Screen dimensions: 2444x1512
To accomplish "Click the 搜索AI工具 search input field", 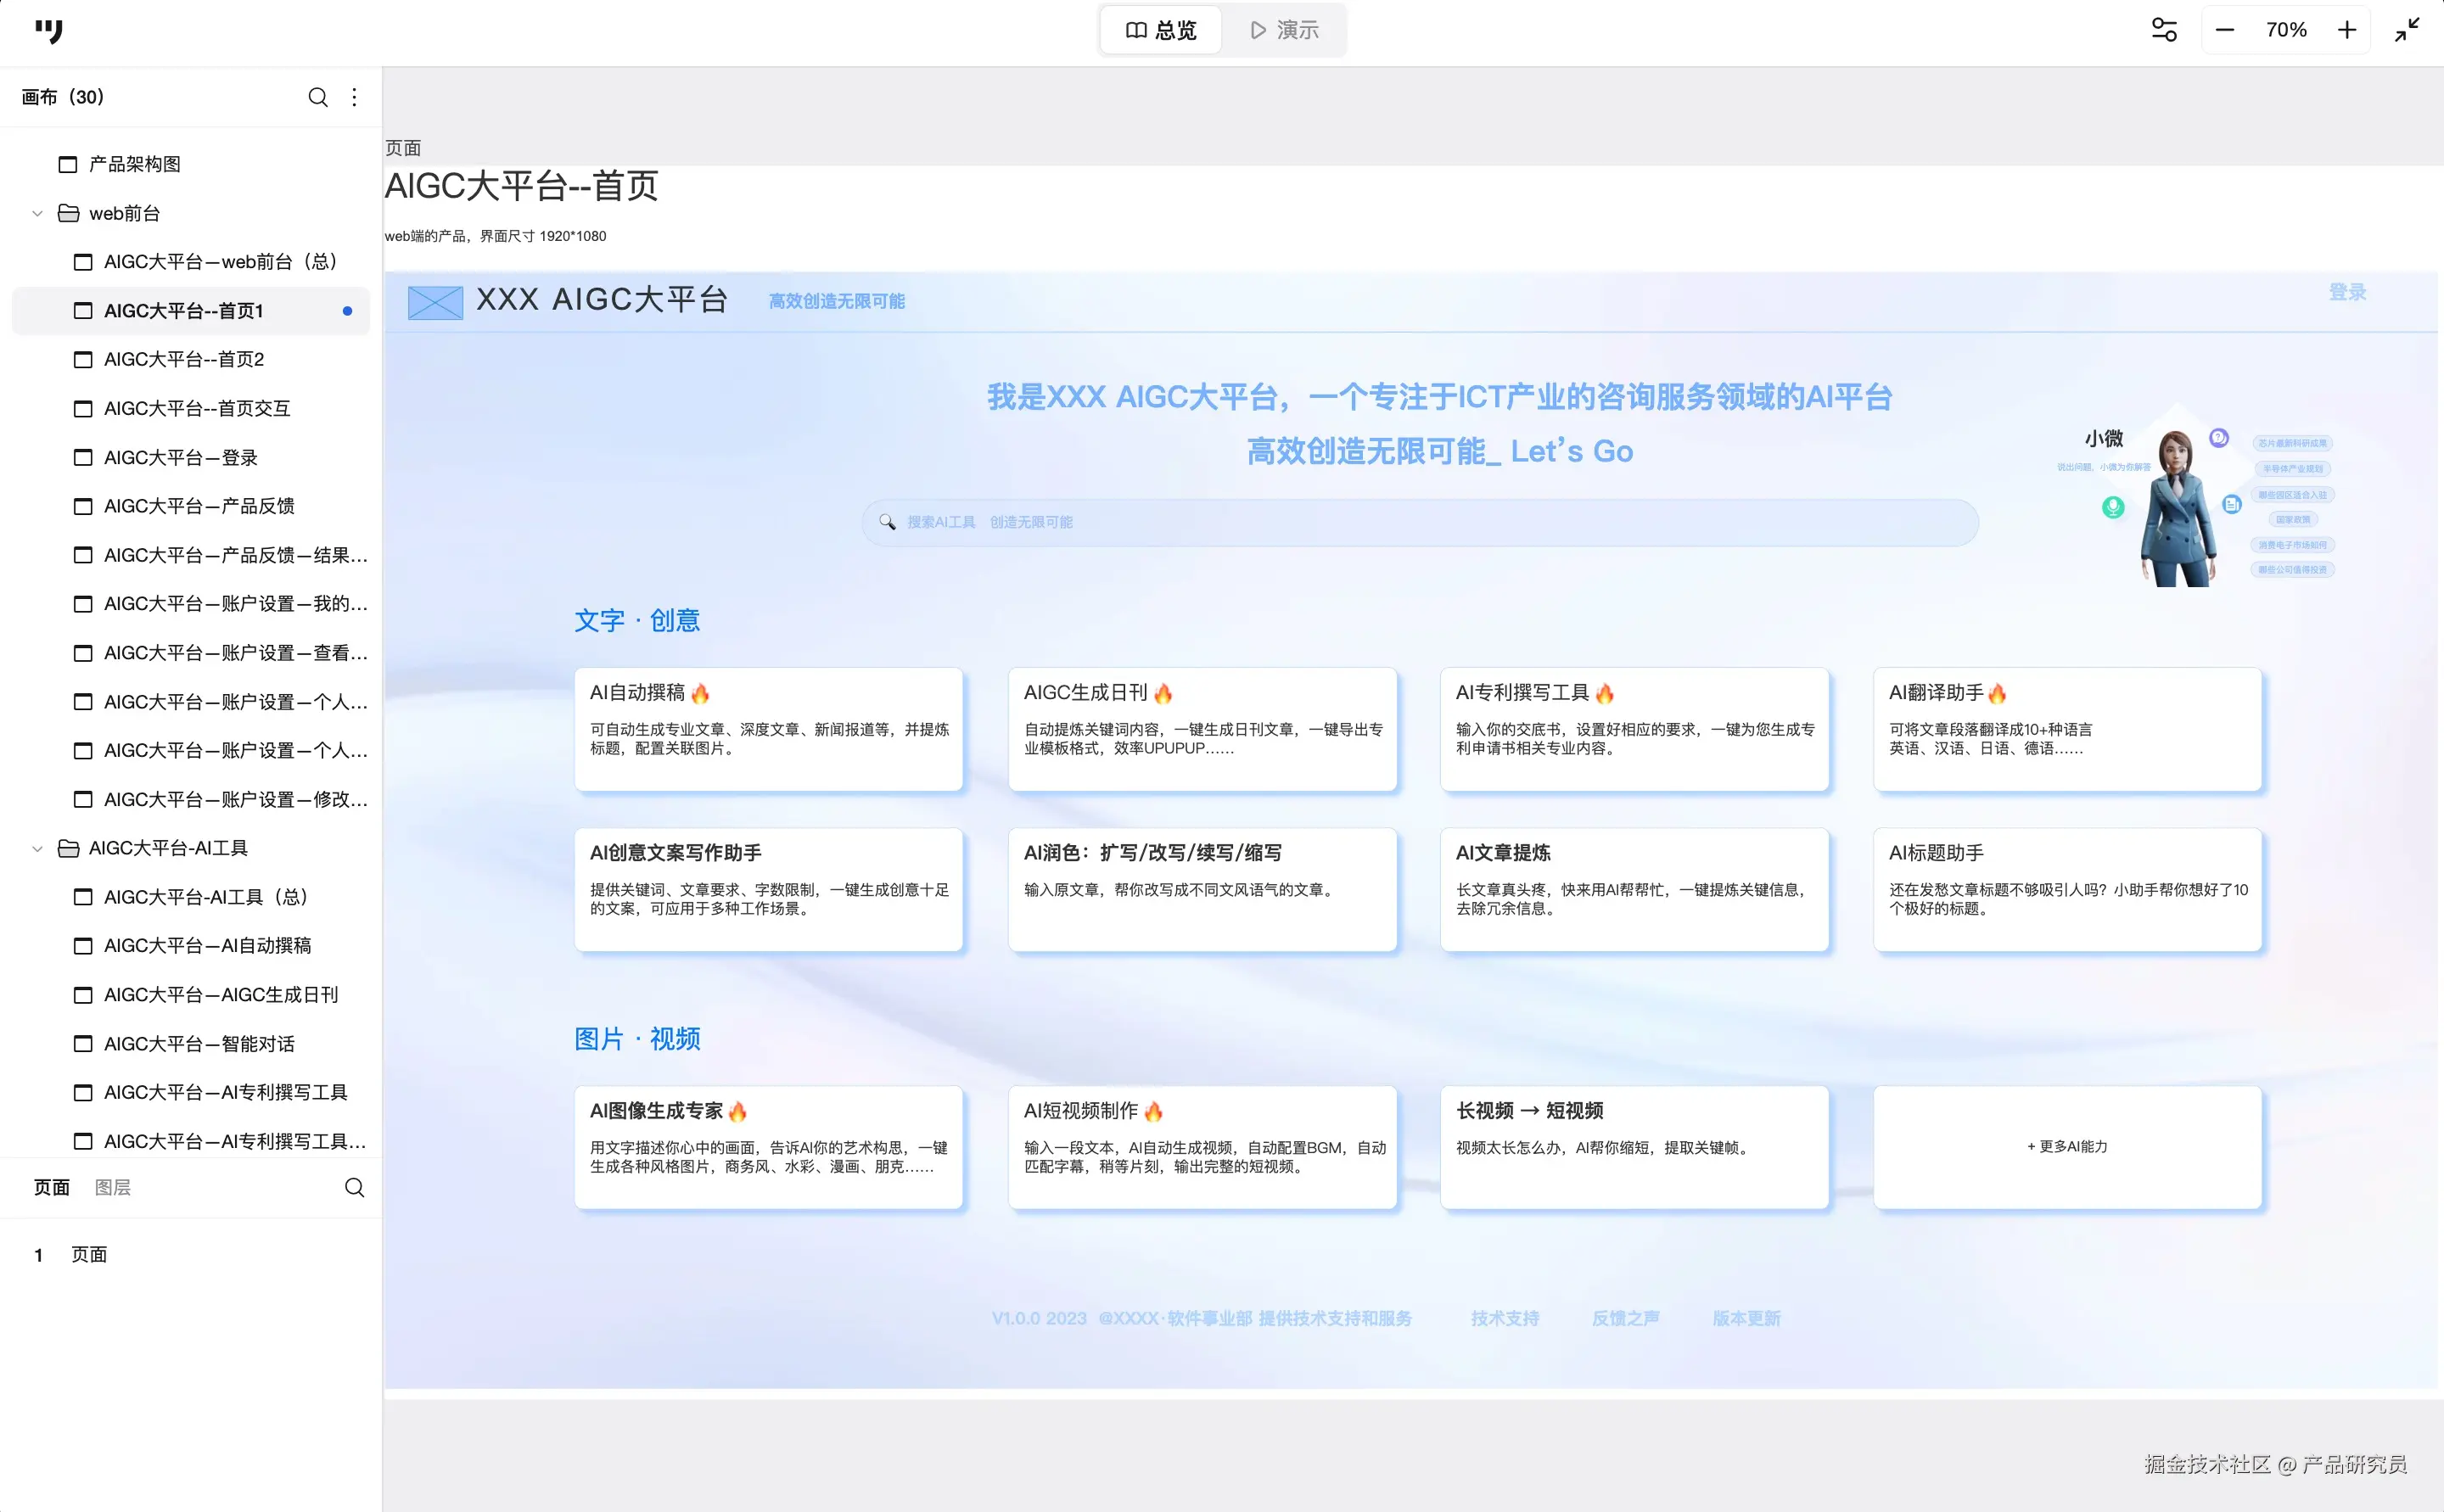I will click(1420, 522).
